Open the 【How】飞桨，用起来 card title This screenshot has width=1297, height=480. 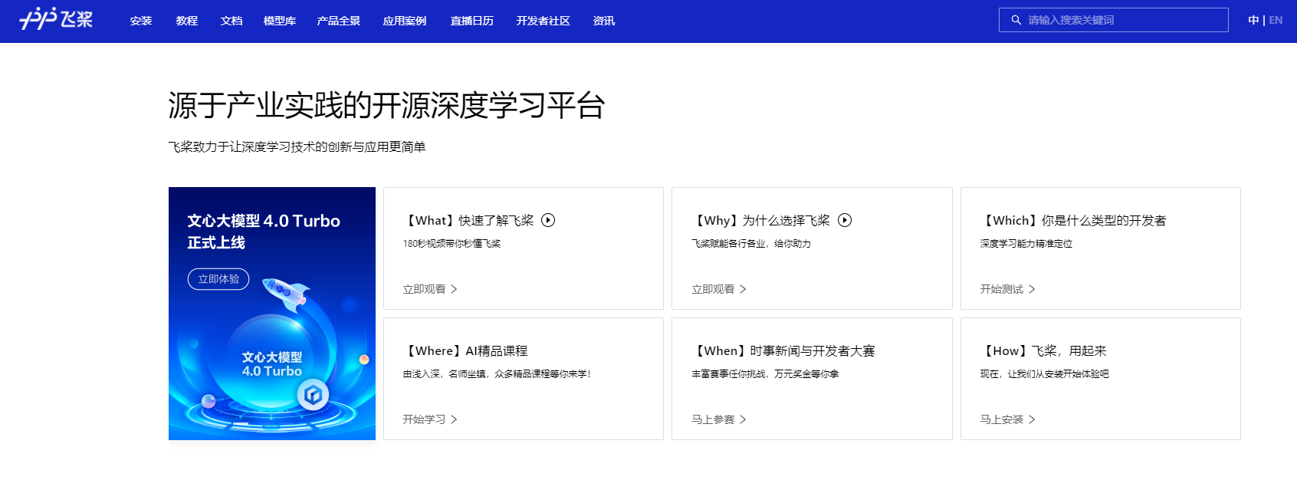point(1043,351)
